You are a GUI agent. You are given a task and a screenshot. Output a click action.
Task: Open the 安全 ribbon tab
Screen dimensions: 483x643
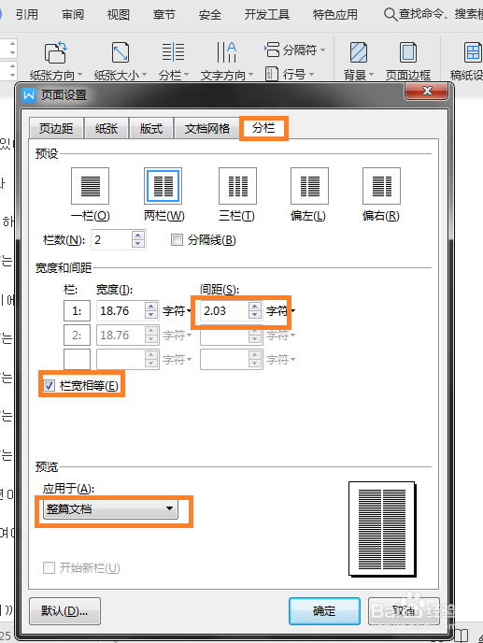click(210, 15)
